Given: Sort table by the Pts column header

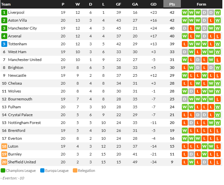Looking at the screenshot, I should click(x=172, y=4).
